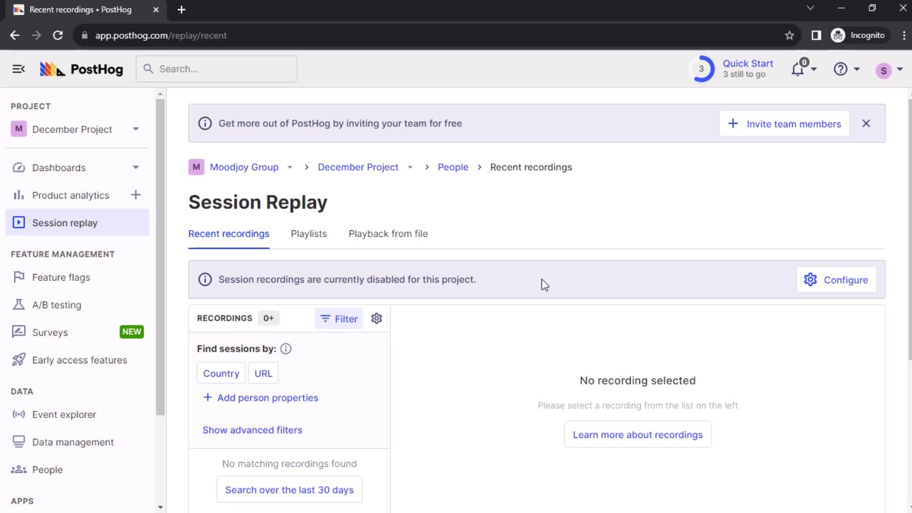The height and width of the screenshot is (513, 912).
Task: Select the Recent recordings tab
Action: coord(228,234)
